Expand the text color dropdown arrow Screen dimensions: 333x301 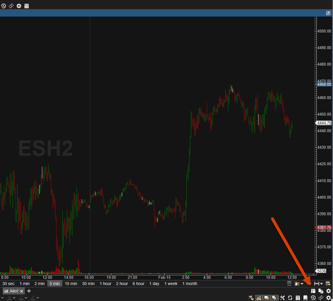(x=14, y=298)
